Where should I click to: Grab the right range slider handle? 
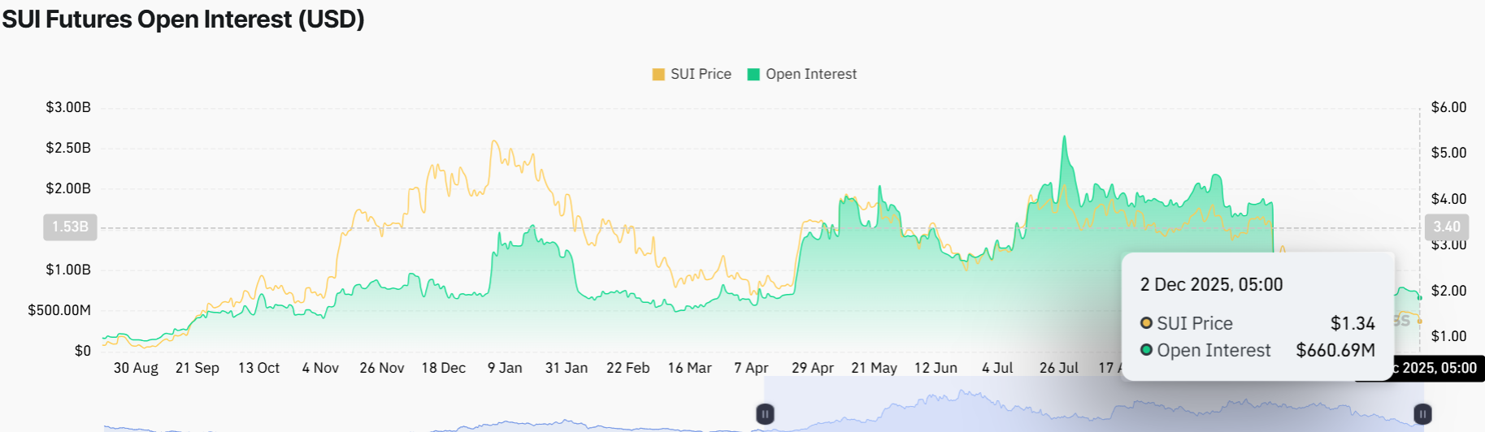1422,414
